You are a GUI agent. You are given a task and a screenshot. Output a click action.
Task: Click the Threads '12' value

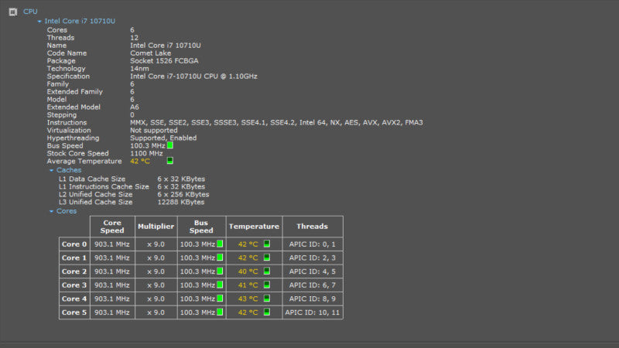tap(134, 37)
